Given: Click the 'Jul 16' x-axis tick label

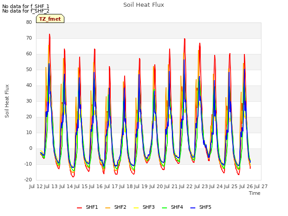Looking at the screenshot, I should pyautogui.click(x=96, y=186).
